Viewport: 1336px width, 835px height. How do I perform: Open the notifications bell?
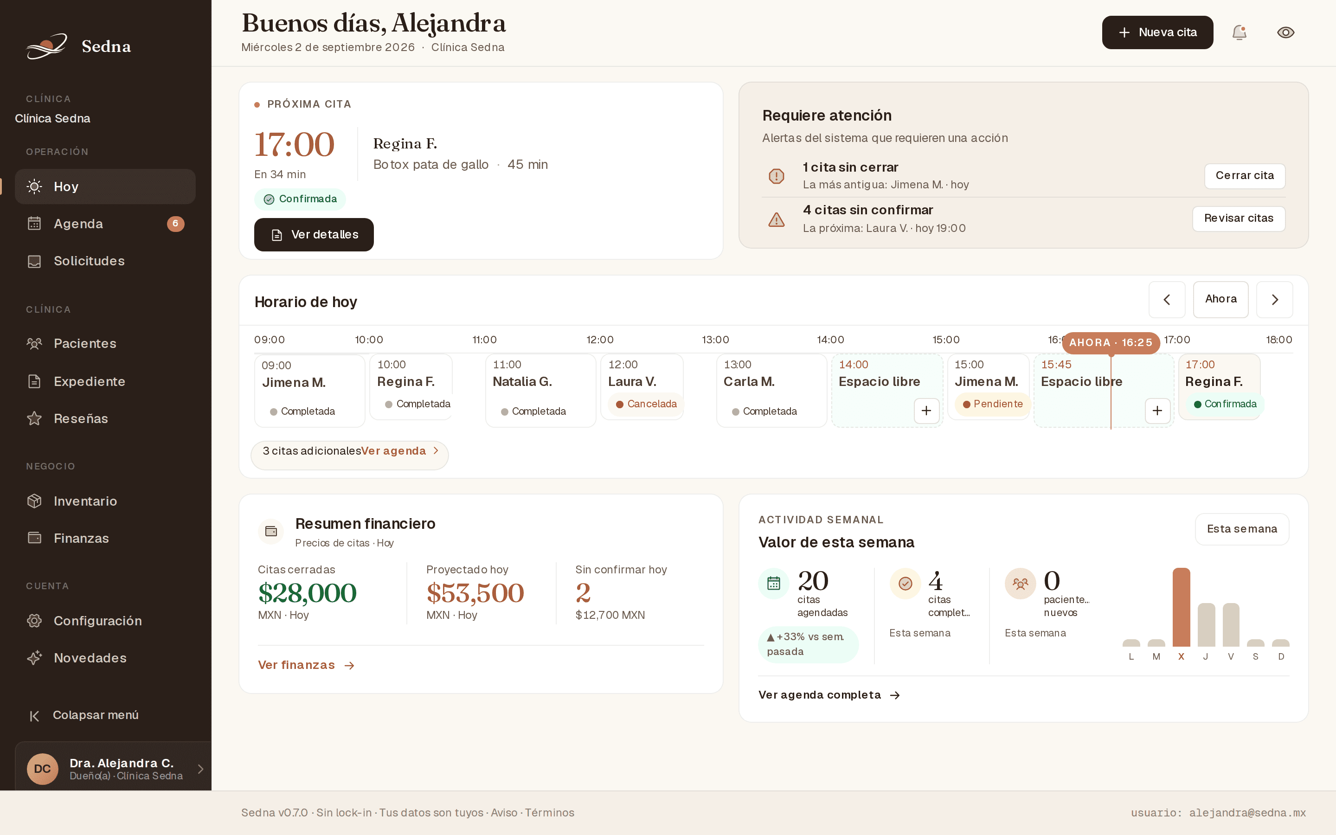coord(1240,32)
